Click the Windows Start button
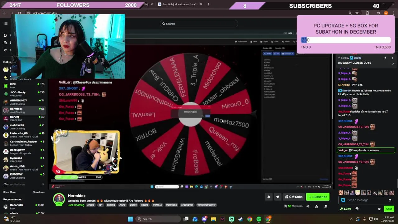The height and width of the screenshot is (224, 398). (130, 219)
